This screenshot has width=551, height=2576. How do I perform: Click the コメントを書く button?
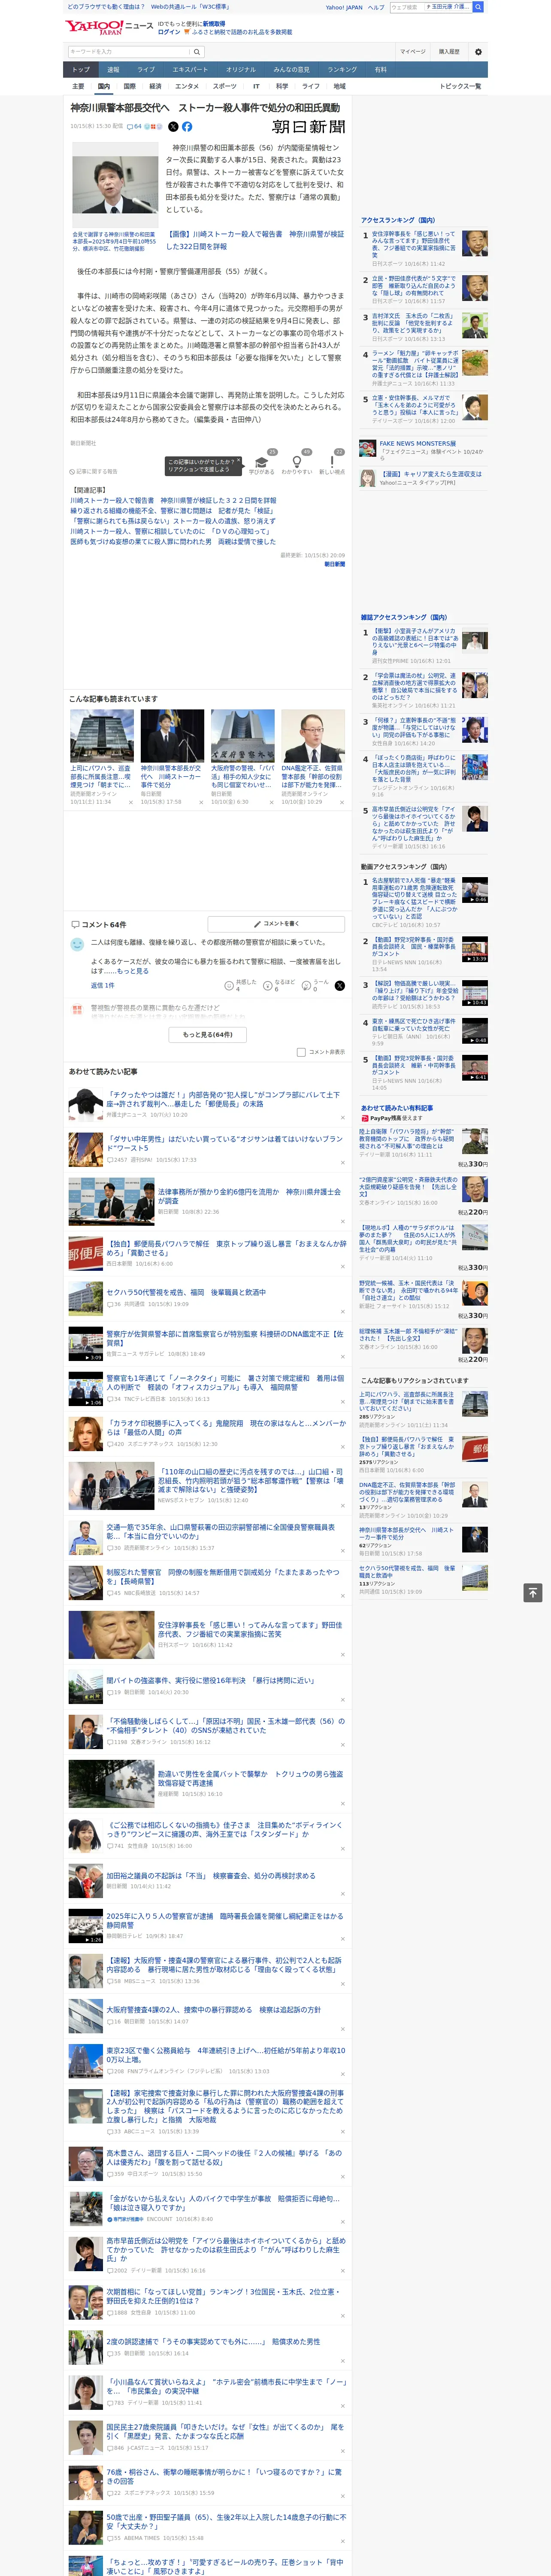tap(276, 924)
